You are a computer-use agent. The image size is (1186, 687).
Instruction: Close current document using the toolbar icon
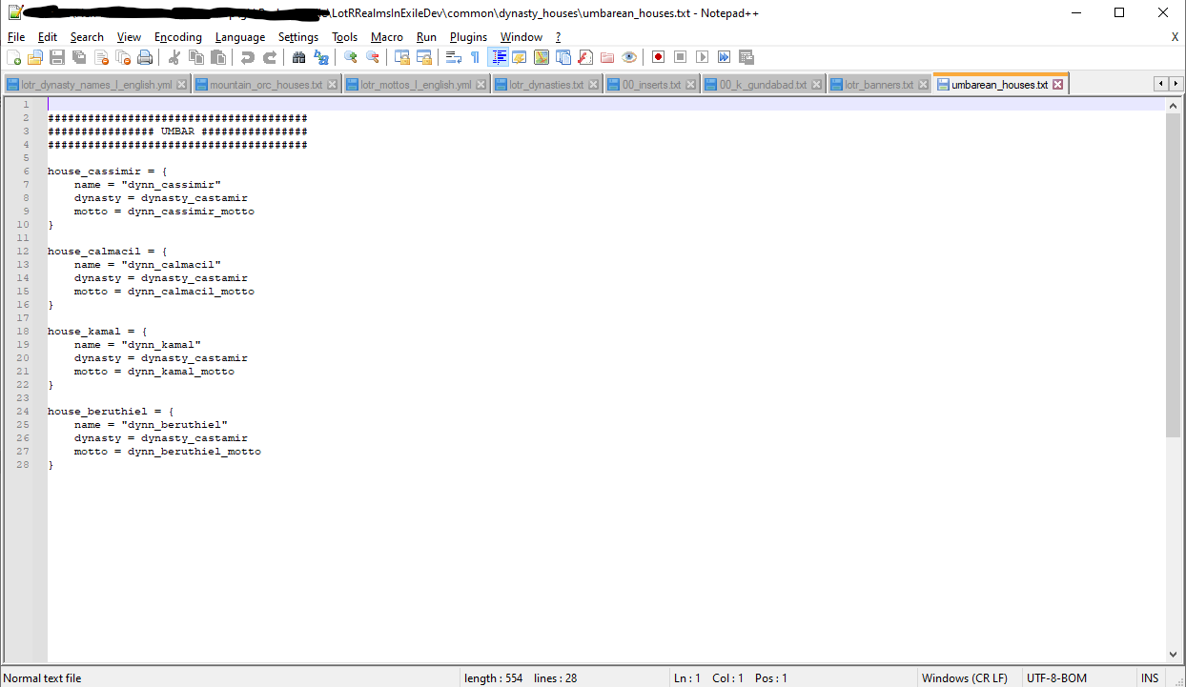pyautogui.click(x=101, y=57)
